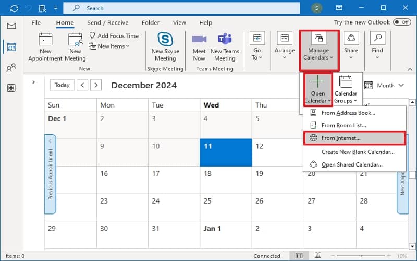
Task: Open the Calendar Groups dropdown
Action: pyautogui.click(x=346, y=89)
